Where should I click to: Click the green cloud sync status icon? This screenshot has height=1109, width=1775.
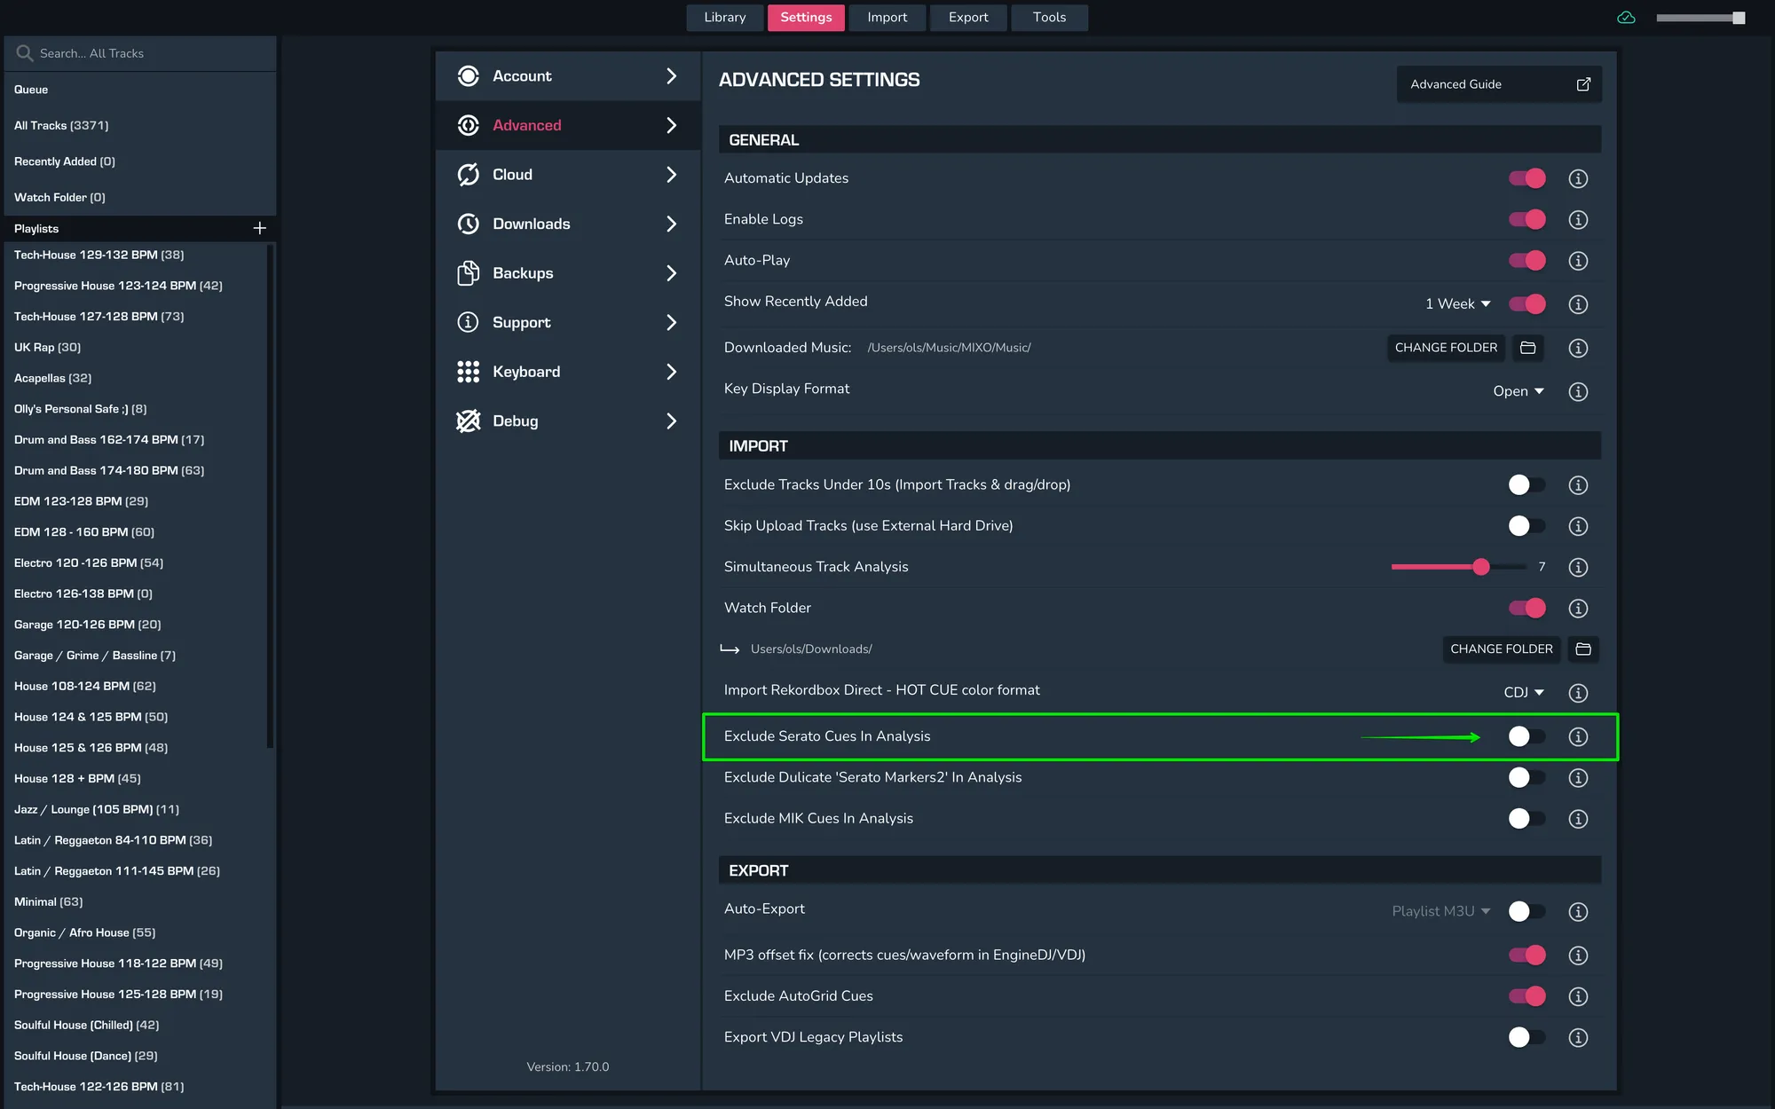[x=1627, y=17]
